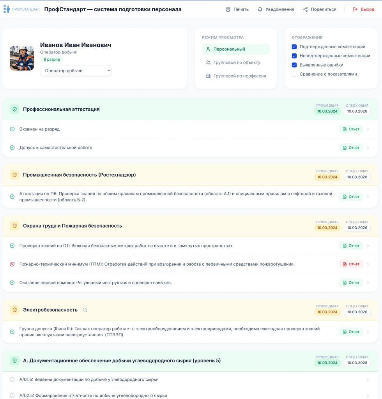This screenshot has width=382, height=399.
Task: Click shield icon of Профессиональная аттестация section
Action: click(x=14, y=109)
